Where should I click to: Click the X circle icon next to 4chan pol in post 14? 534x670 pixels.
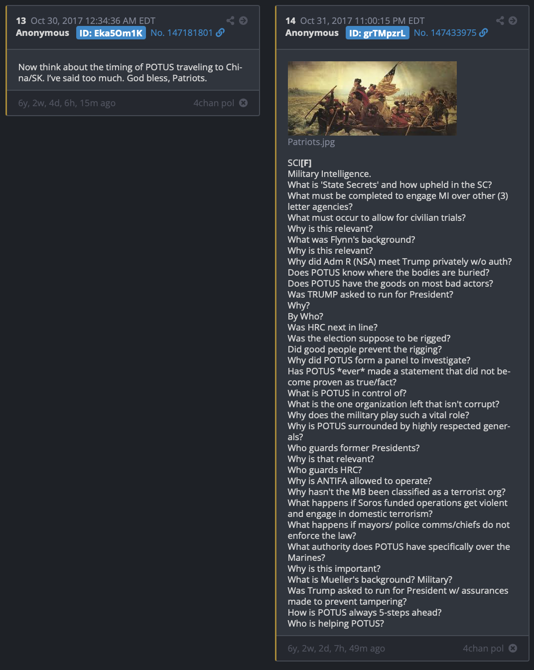point(513,648)
